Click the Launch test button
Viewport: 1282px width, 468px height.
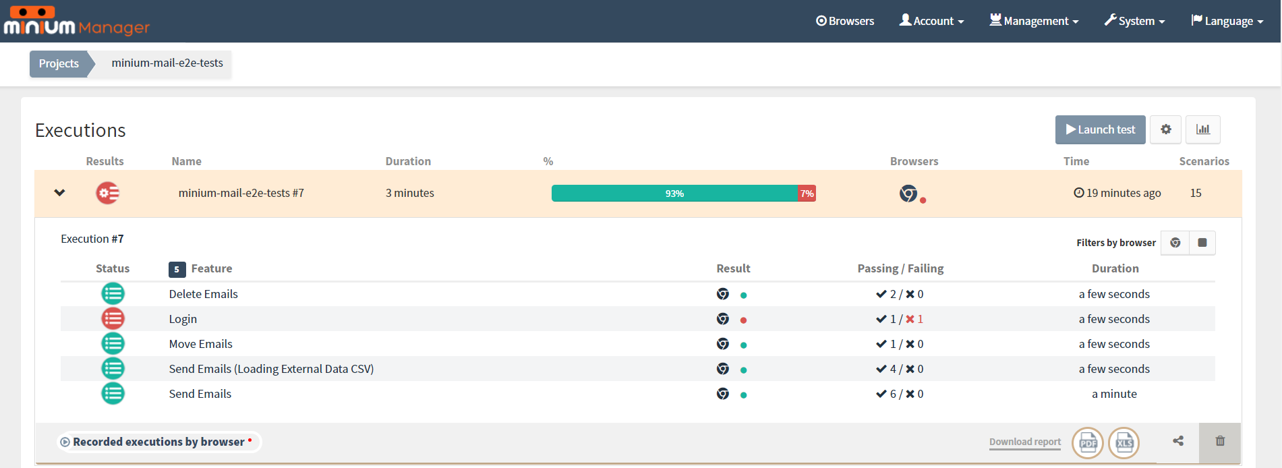point(1101,129)
